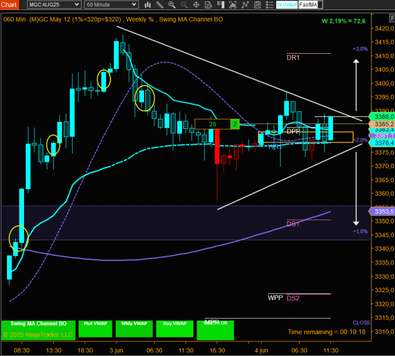The width and height of the screenshot is (395, 356).
Task: Click the zoom in magnifier icon
Action: tap(172, 4)
